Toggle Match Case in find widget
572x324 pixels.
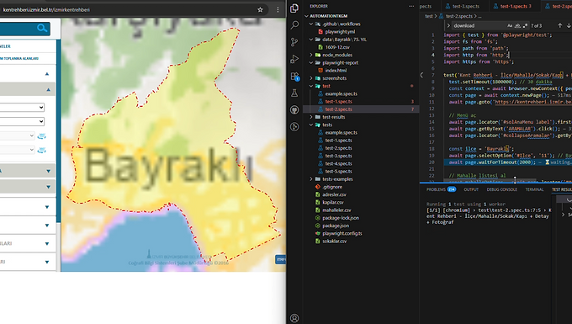(x=510, y=25)
